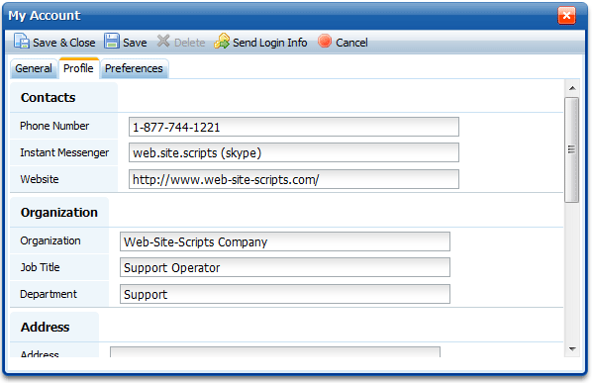Click the grey Delete X icon

(163, 41)
